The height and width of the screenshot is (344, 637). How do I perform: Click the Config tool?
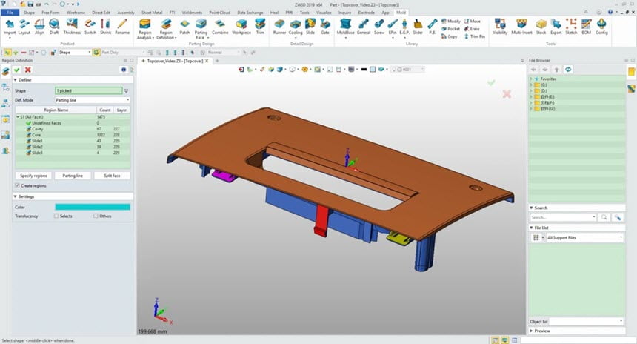coord(601,27)
